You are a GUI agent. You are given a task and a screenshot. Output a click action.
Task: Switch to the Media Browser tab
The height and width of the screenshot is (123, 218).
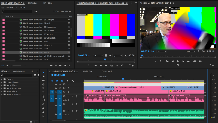pyautogui.click(x=19, y=71)
